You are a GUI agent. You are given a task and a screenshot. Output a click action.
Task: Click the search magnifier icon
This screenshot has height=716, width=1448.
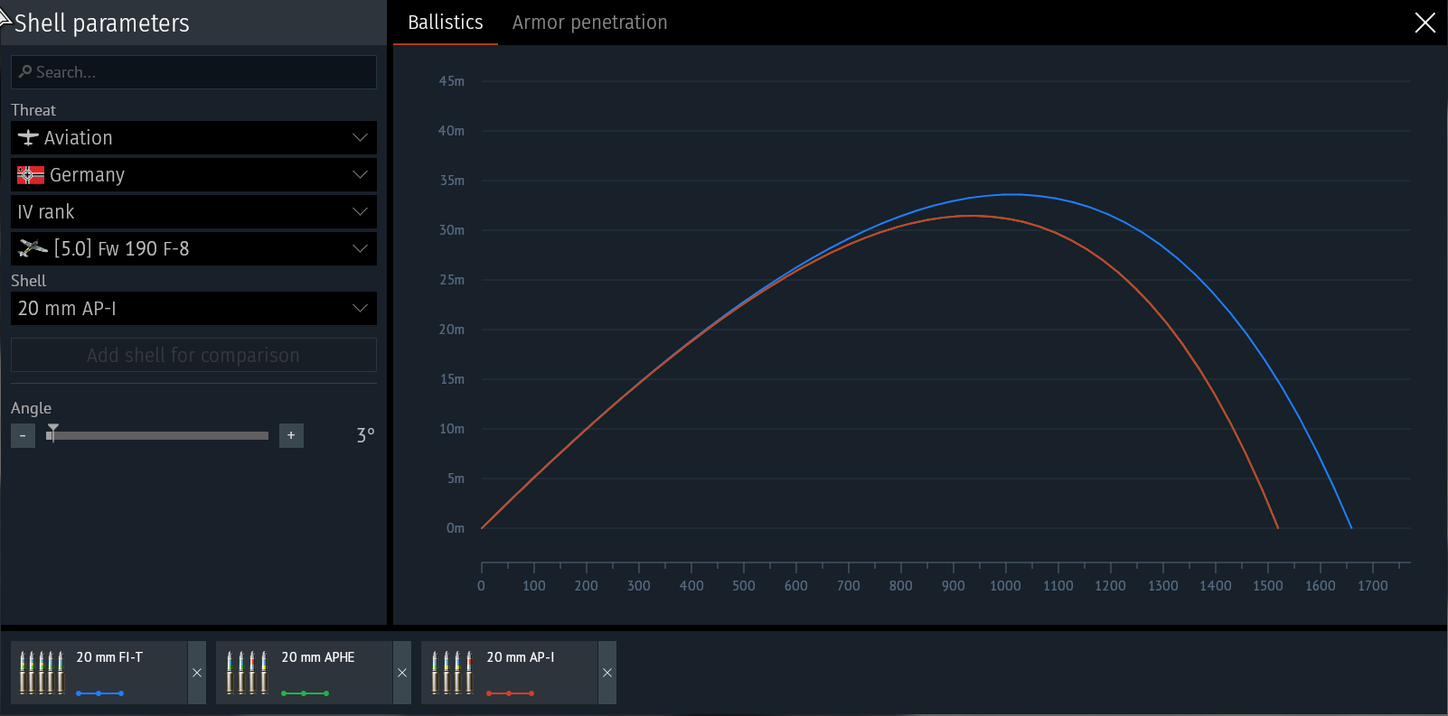click(25, 72)
